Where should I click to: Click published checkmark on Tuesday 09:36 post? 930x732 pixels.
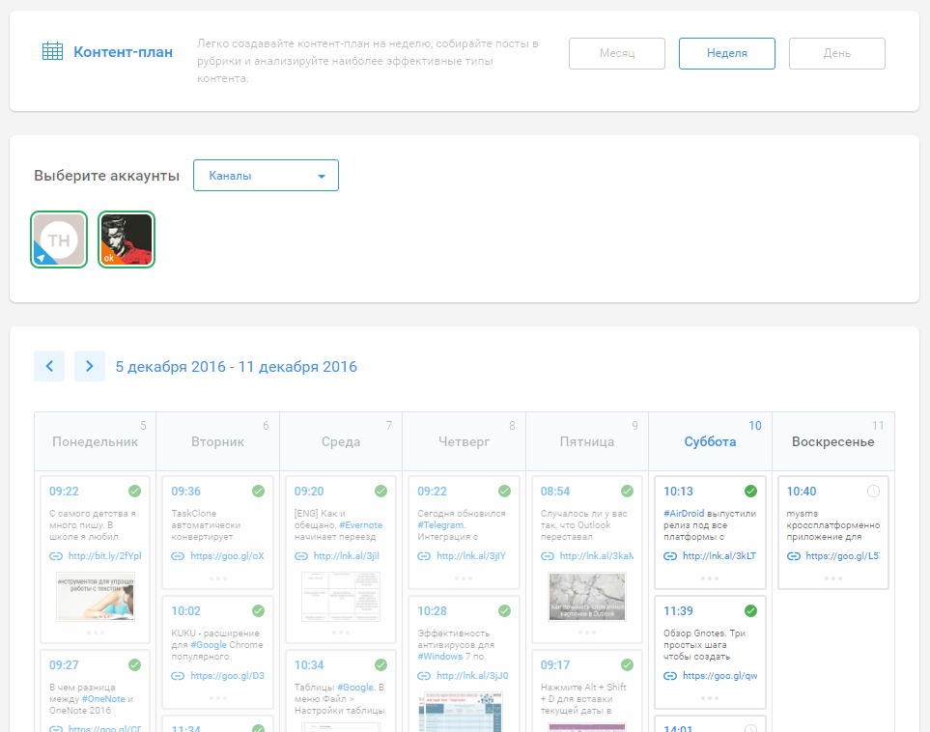258,492
